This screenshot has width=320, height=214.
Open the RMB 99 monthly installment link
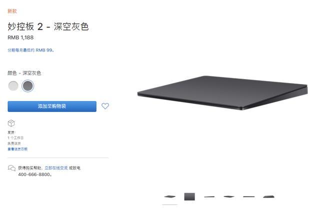31,50
